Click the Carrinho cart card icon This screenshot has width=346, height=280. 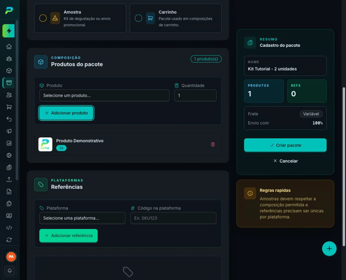tap(150, 18)
